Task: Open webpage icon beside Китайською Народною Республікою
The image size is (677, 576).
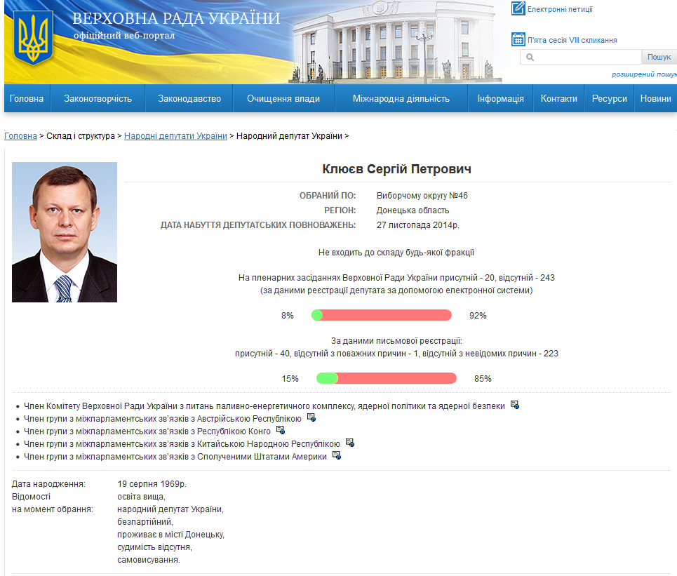Action: tap(350, 443)
